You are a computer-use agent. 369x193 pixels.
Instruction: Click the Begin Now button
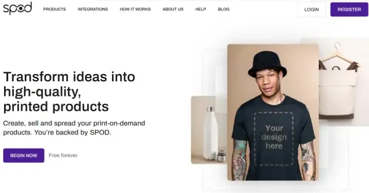click(x=24, y=155)
